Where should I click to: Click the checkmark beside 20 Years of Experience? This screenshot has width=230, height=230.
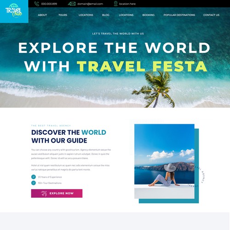(34, 177)
